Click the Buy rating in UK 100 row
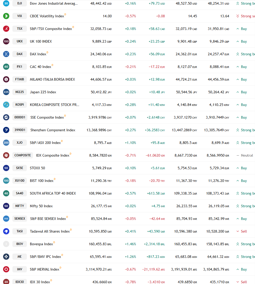The image size is (255, 284). 242,42
